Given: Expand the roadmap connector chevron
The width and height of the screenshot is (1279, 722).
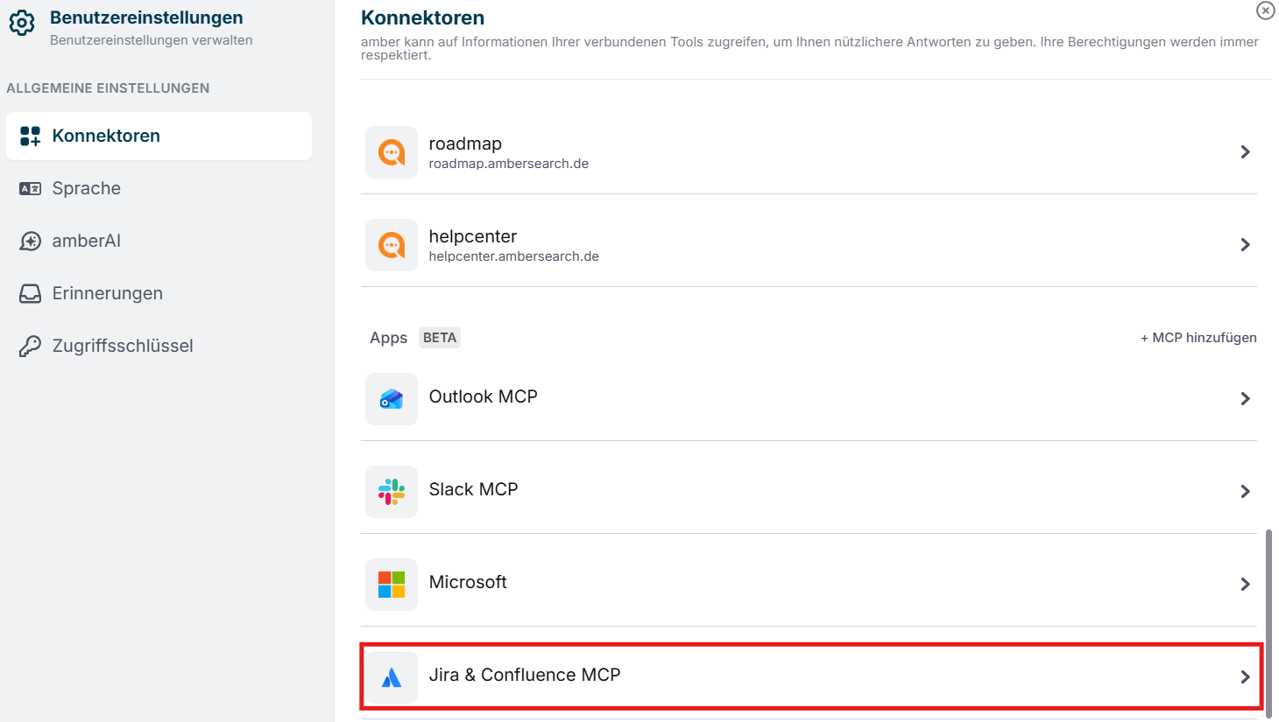Looking at the screenshot, I should tap(1245, 152).
